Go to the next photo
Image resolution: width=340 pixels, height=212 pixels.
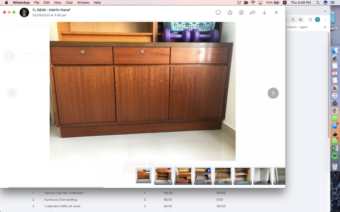pyautogui.click(x=273, y=93)
